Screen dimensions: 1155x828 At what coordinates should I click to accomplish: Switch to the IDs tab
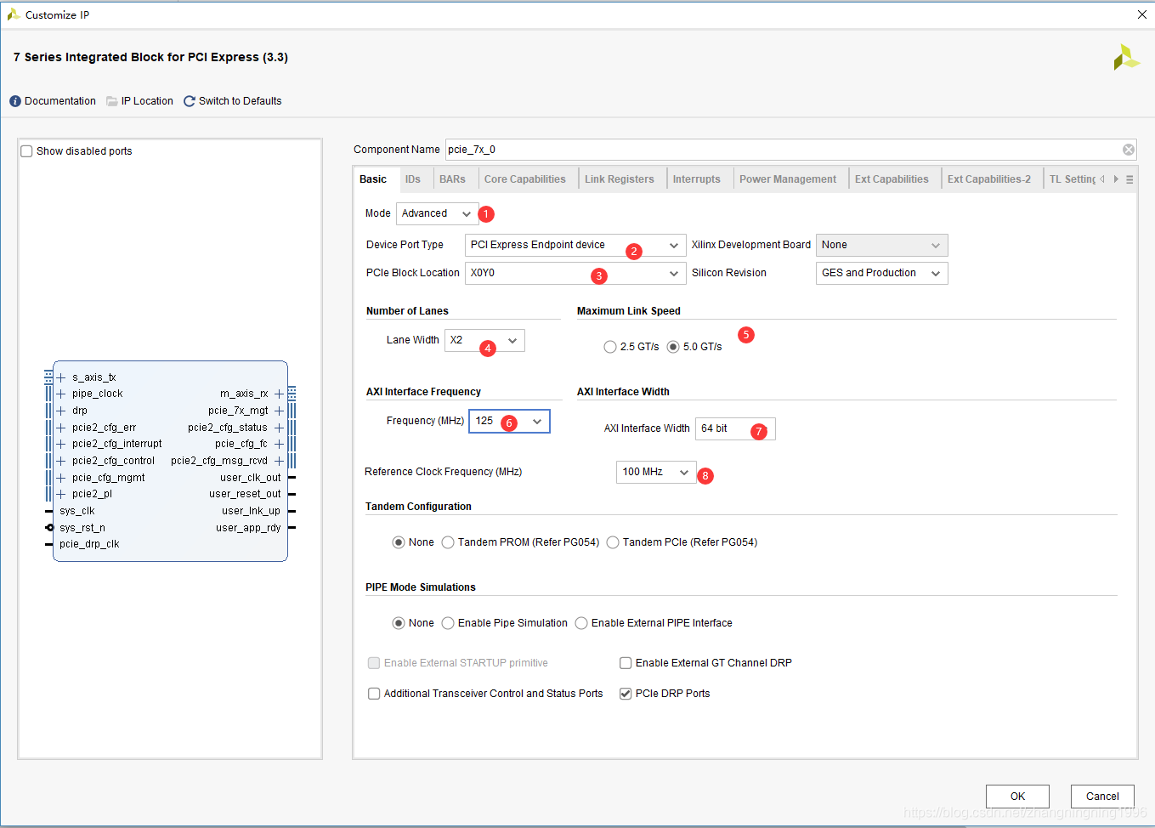tap(413, 179)
